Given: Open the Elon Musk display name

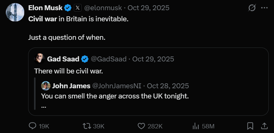Looking at the screenshot, I should coord(45,8).
